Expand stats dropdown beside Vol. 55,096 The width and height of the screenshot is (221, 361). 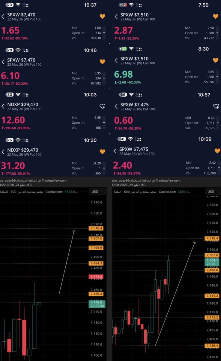click(217, 77)
